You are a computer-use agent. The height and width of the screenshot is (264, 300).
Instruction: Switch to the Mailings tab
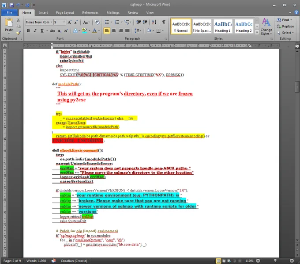(113, 12)
